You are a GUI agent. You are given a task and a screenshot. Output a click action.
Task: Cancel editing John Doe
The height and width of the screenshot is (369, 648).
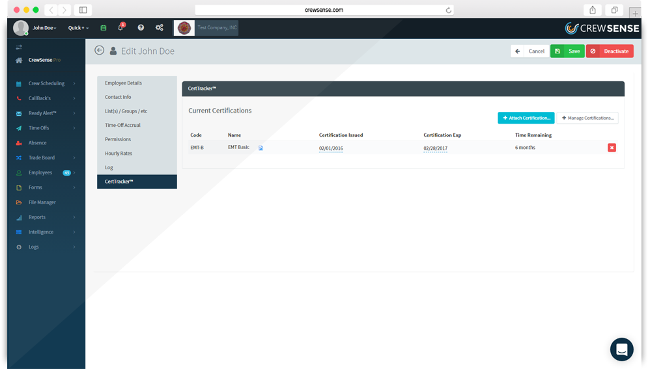point(537,51)
